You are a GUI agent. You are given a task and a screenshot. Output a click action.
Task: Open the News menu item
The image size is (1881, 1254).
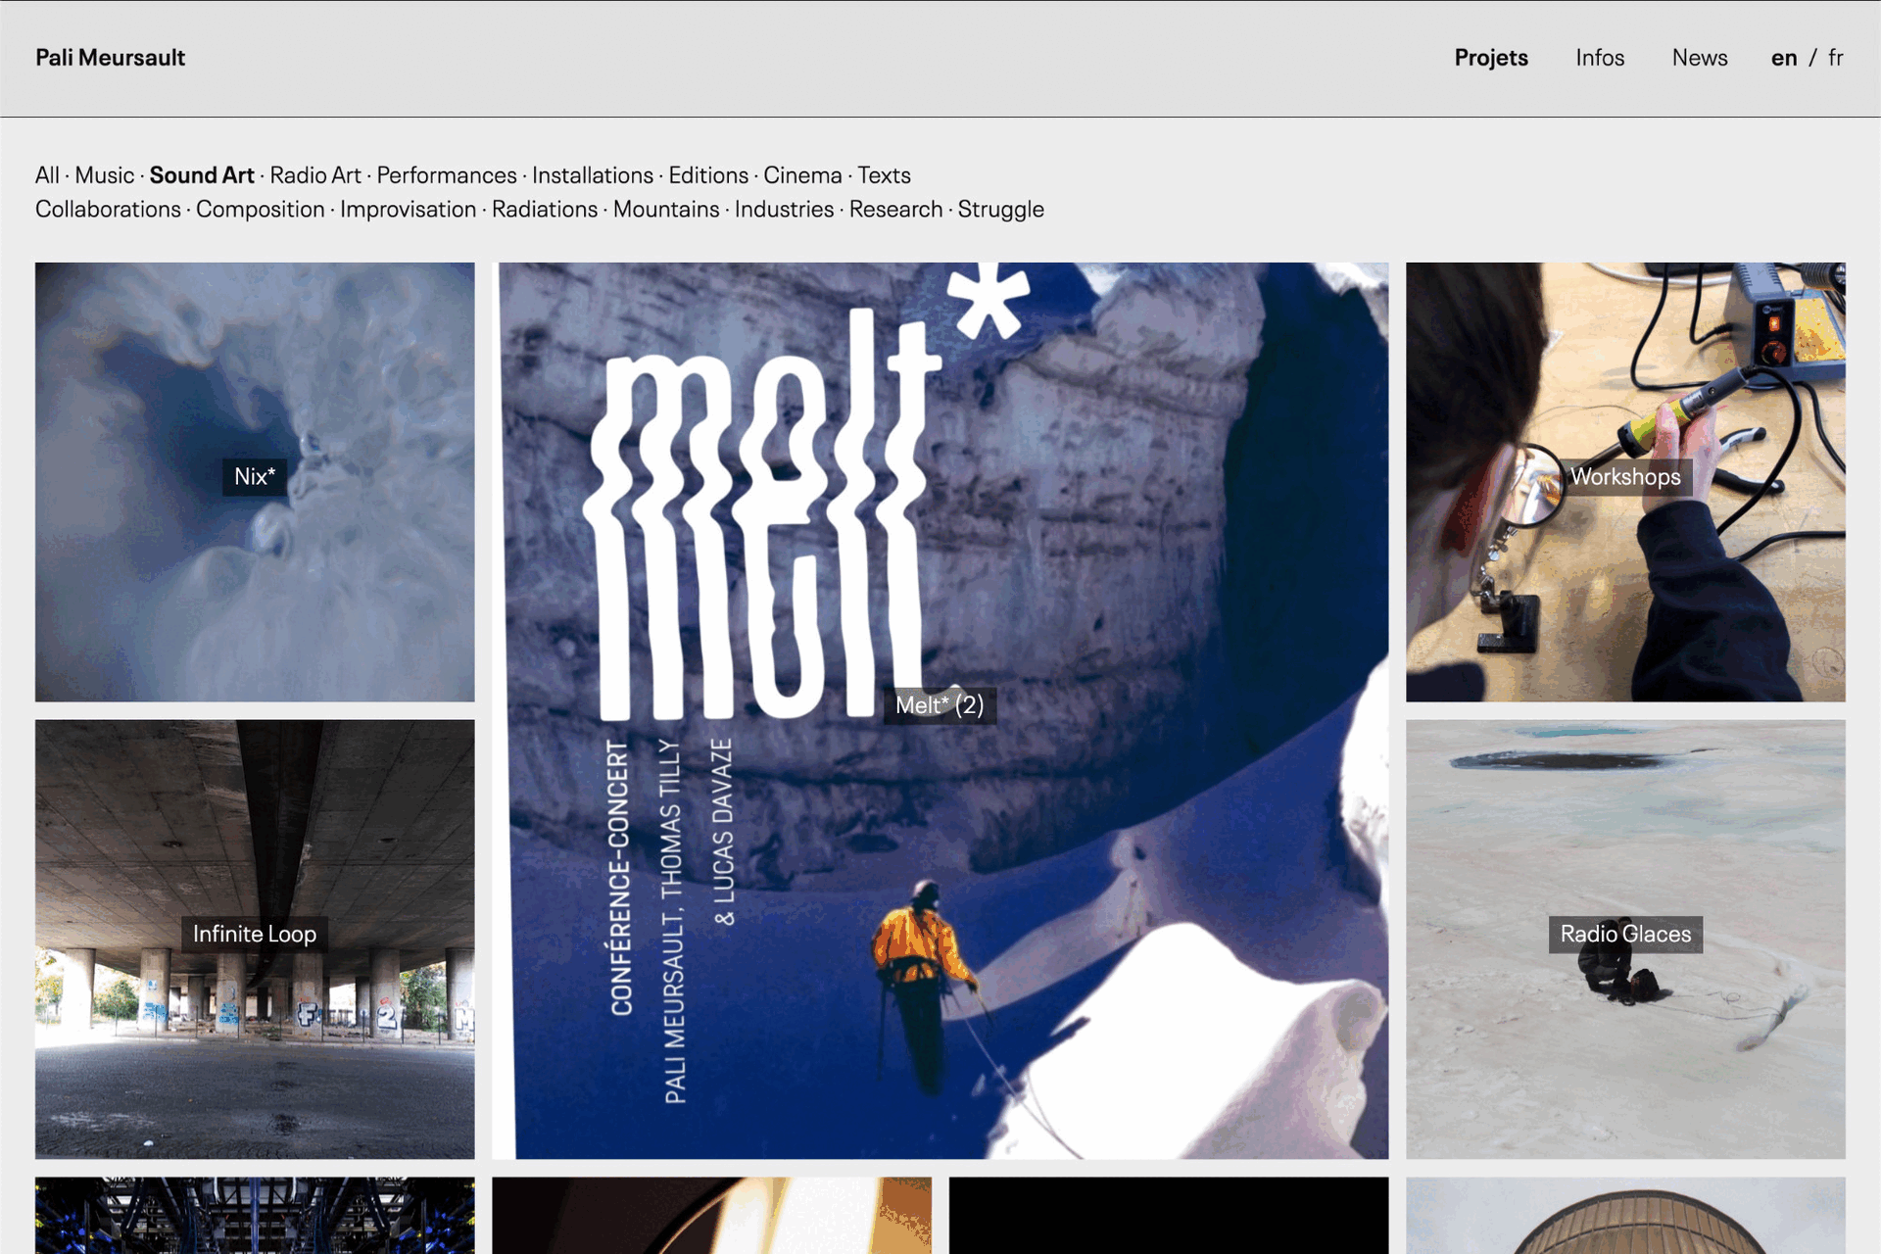pyautogui.click(x=1699, y=58)
